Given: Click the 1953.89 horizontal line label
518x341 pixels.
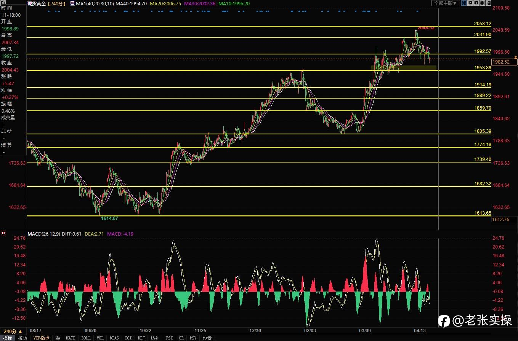Looking at the screenshot, I should [483, 68].
